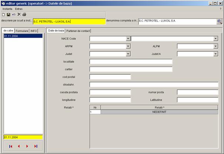This screenshot has width=224, height=154.
Task: Click the Save floppy disk icon
Action: [9, 14]
